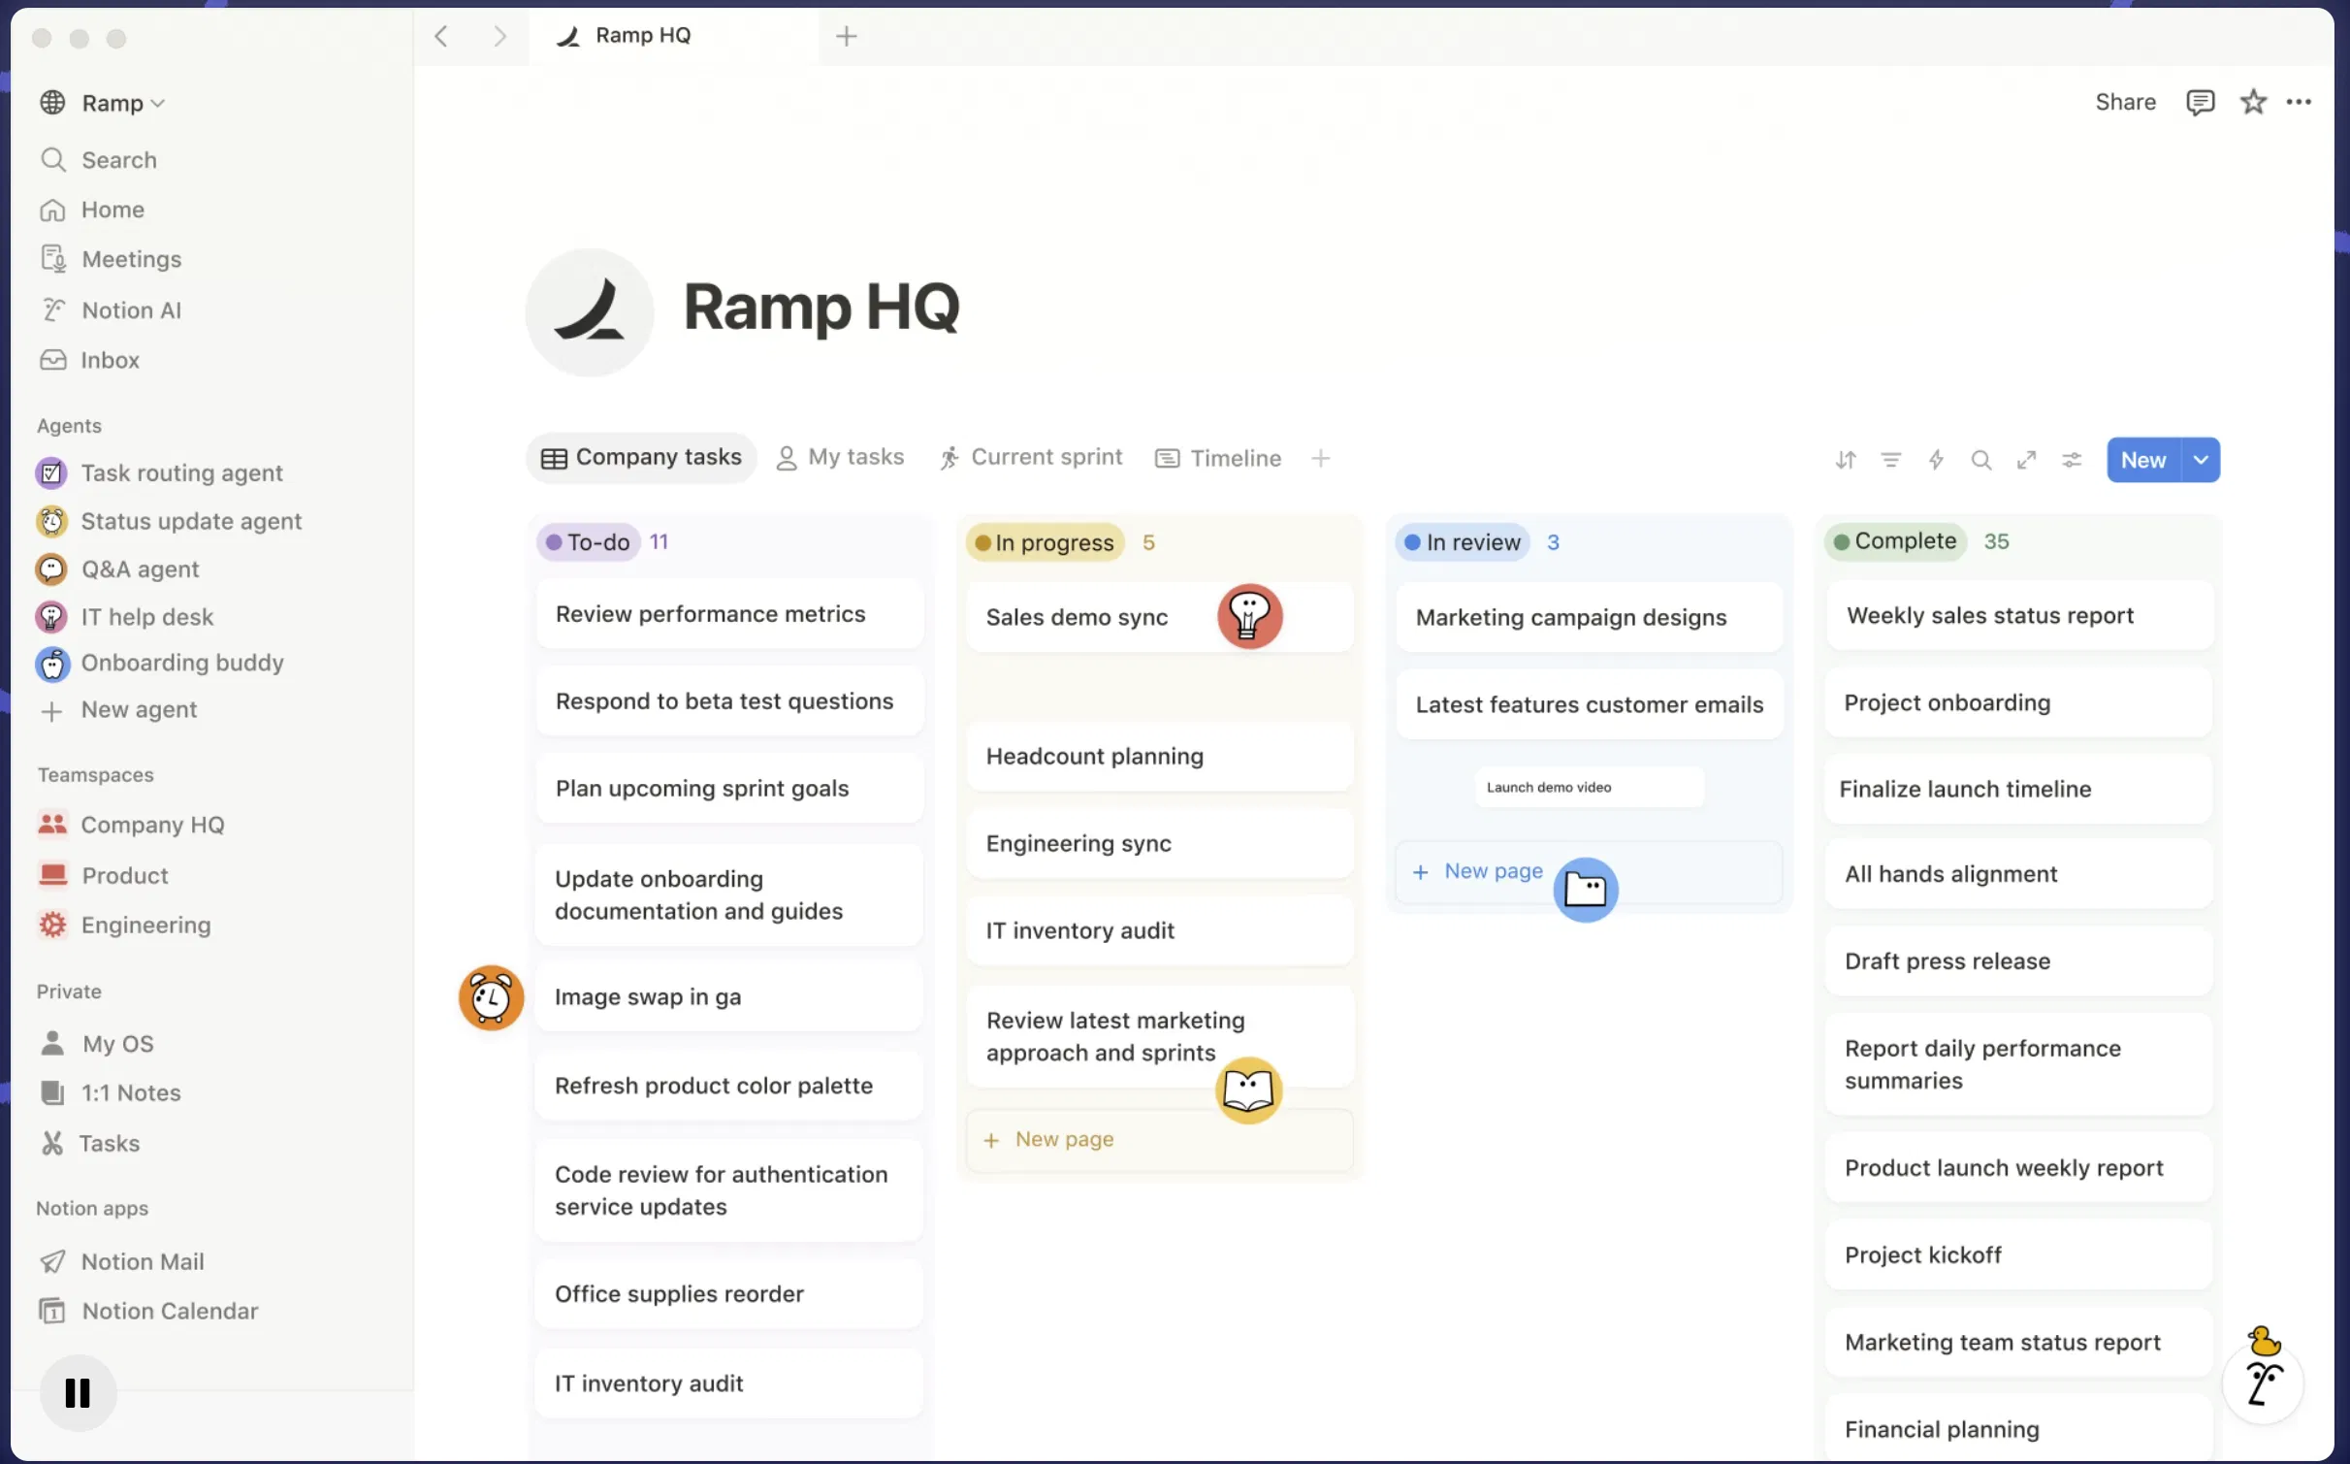The width and height of the screenshot is (2350, 1464).
Task: Open a new tab with plus button
Action: point(846,36)
